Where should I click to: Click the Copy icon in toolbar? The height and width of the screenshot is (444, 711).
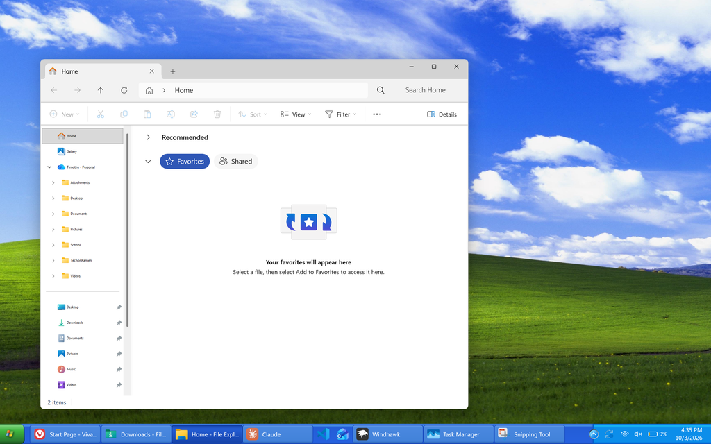tap(124, 114)
